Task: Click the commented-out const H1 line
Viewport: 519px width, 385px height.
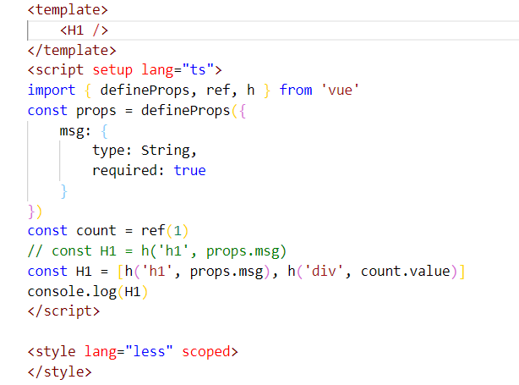Action: pyautogui.click(x=157, y=251)
